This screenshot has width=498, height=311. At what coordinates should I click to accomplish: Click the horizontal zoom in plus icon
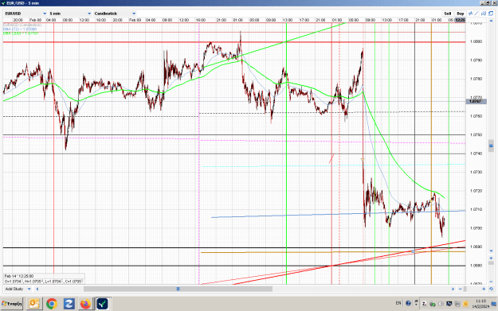click(x=484, y=289)
